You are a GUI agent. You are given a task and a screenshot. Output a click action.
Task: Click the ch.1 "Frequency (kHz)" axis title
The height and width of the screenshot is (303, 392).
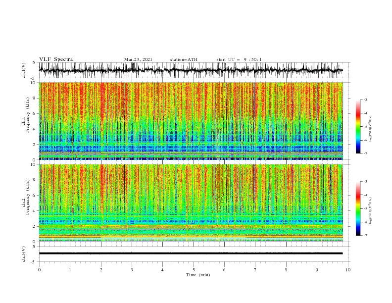pos(28,115)
